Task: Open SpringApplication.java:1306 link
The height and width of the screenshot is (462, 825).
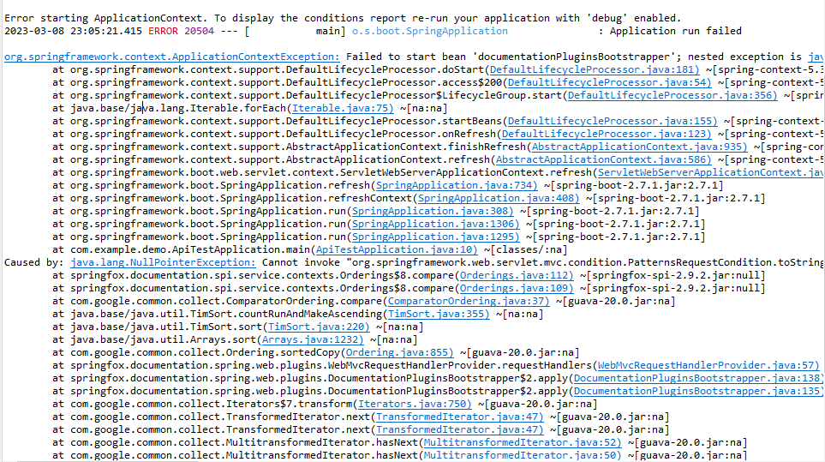Action: tap(436, 225)
